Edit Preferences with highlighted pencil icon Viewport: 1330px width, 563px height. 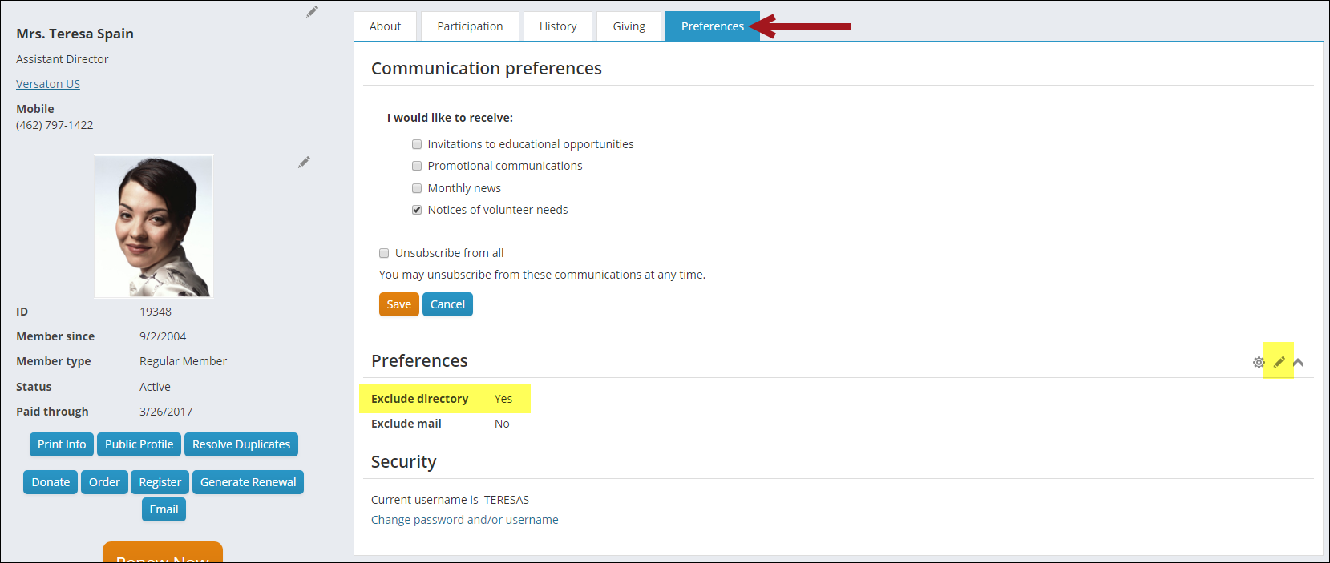pyautogui.click(x=1279, y=362)
